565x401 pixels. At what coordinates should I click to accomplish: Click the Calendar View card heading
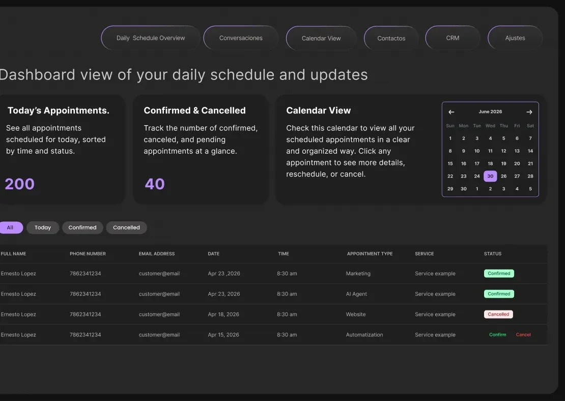pos(318,110)
